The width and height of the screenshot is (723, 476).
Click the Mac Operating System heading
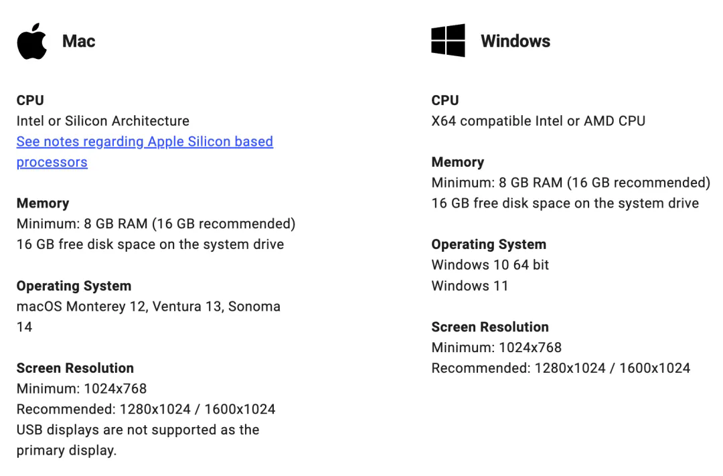(x=74, y=286)
